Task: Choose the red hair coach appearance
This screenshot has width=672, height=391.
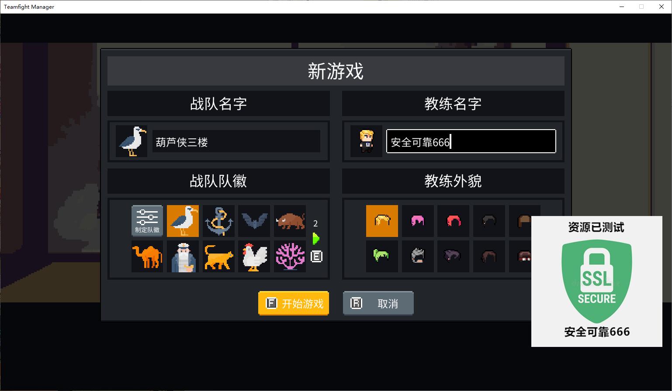Action: point(454,221)
